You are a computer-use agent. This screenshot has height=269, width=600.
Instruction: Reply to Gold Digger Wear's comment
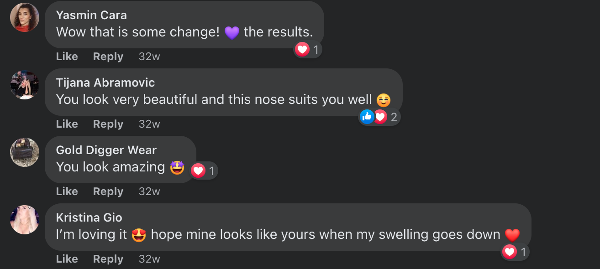(x=108, y=191)
